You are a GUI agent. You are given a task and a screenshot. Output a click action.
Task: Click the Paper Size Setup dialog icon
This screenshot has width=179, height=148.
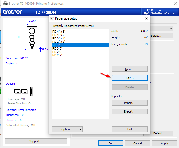(52, 18)
